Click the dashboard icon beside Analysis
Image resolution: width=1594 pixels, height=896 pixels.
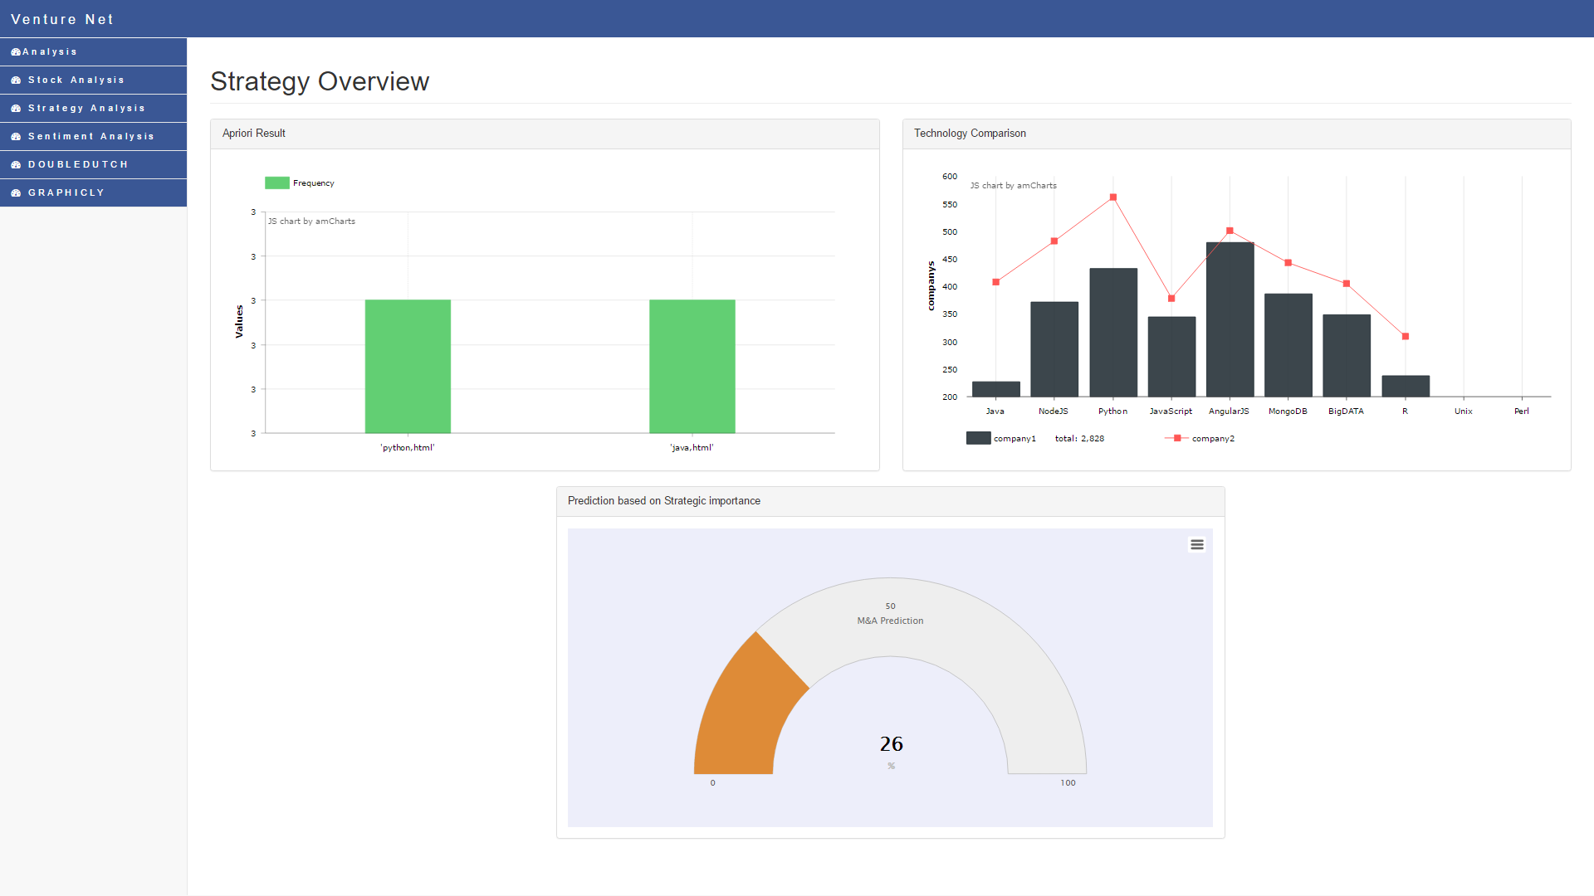[x=16, y=52]
